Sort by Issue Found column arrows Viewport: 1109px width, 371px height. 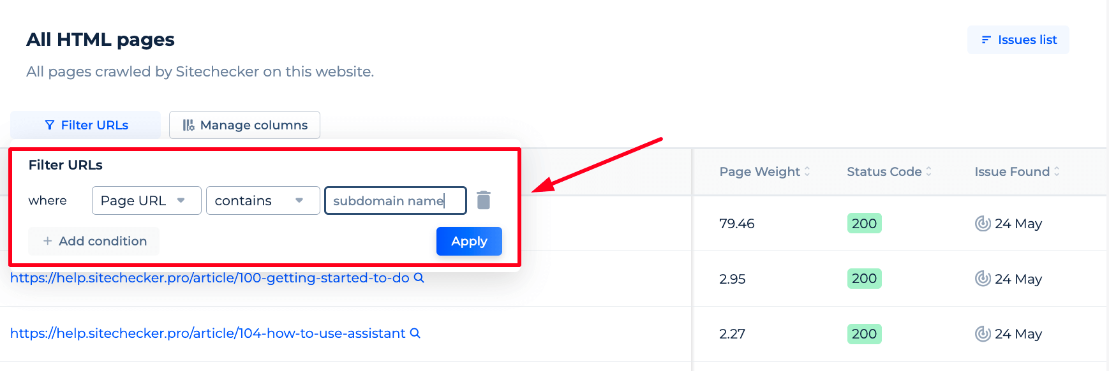pyautogui.click(x=1057, y=171)
